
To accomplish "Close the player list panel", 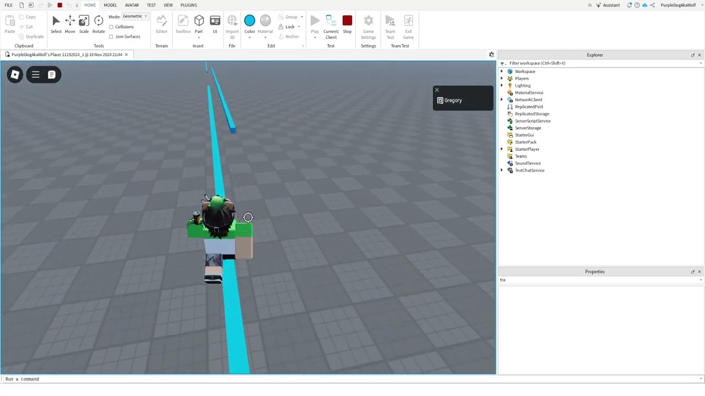I will tap(437, 90).
